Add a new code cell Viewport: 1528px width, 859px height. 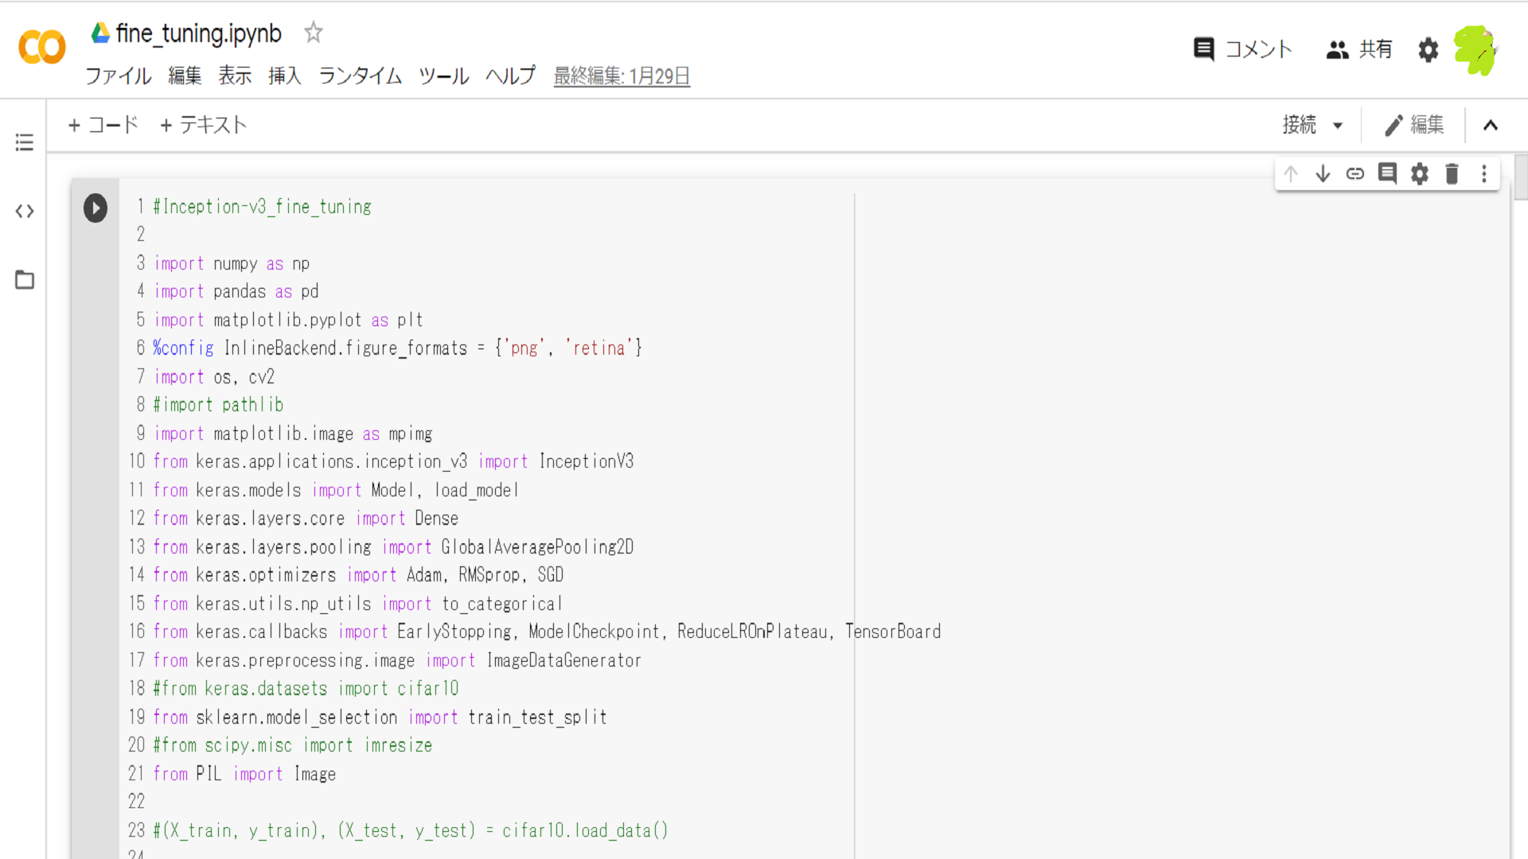coord(103,125)
